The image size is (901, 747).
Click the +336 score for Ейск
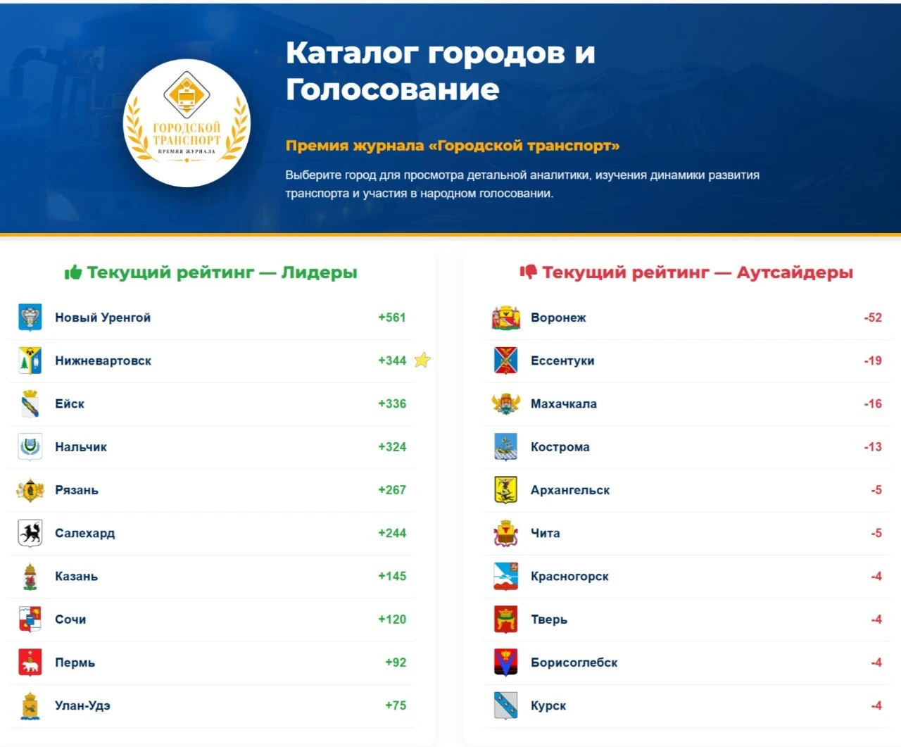pyautogui.click(x=392, y=404)
